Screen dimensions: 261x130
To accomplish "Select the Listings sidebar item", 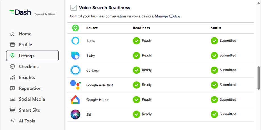I will 32,56.
